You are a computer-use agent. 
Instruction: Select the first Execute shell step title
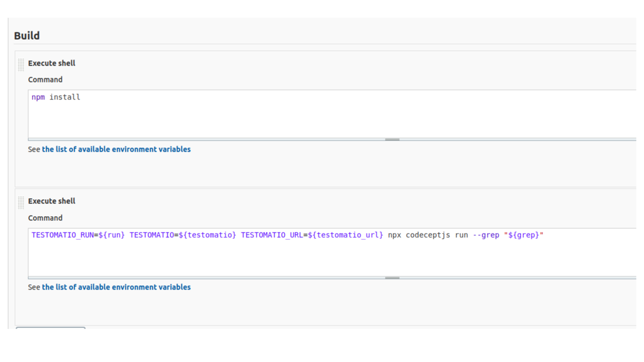(x=52, y=63)
